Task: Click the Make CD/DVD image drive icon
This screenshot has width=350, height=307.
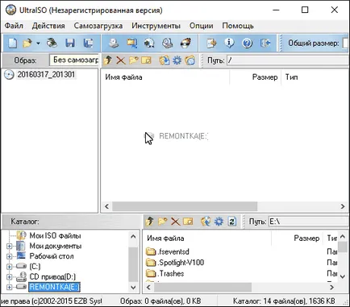Action: click(x=114, y=43)
